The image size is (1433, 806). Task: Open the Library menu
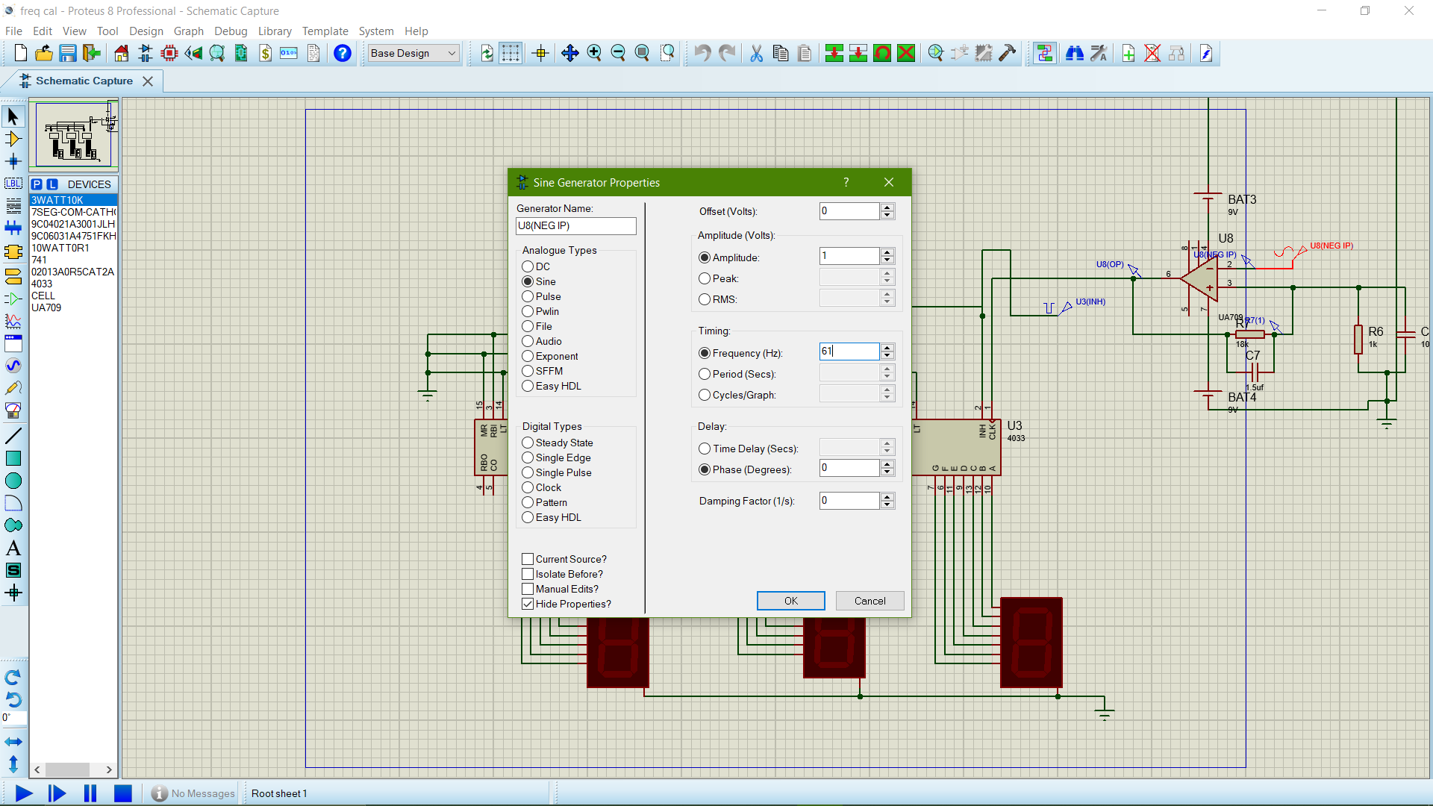[275, 31]
